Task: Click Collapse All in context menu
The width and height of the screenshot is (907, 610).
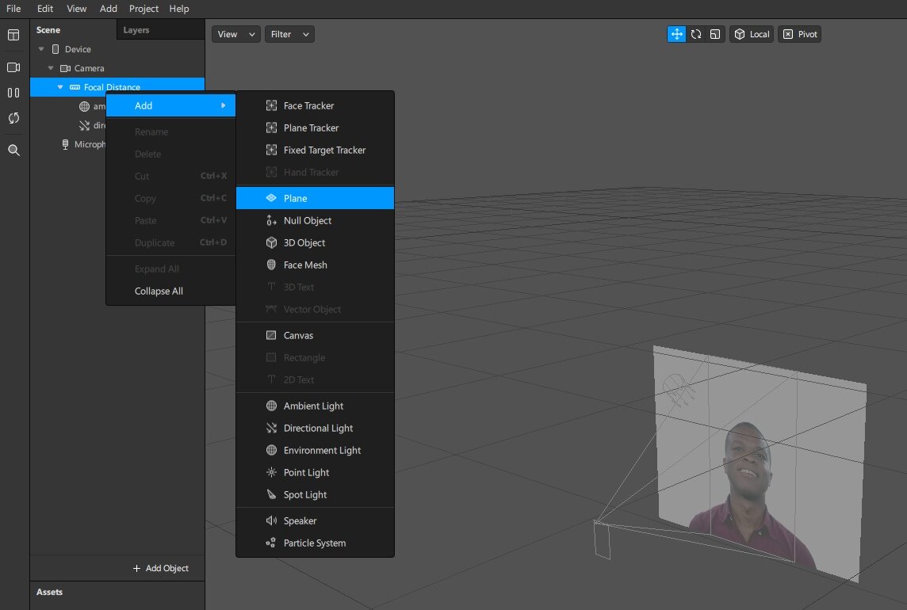Action: [x=159, y=291]
